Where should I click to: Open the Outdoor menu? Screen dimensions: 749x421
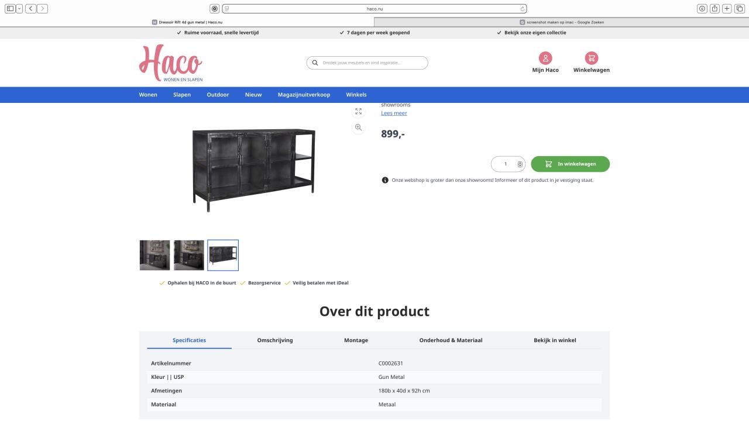[218, 95]
